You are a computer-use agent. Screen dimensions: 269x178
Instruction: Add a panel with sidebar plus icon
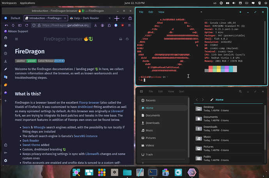click(6, 101)
